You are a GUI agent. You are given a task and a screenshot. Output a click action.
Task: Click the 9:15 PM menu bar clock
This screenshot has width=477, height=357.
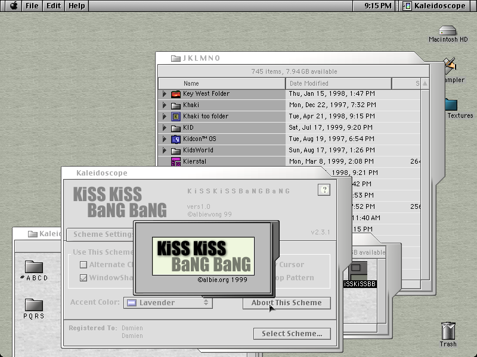(x=378, y=6)
